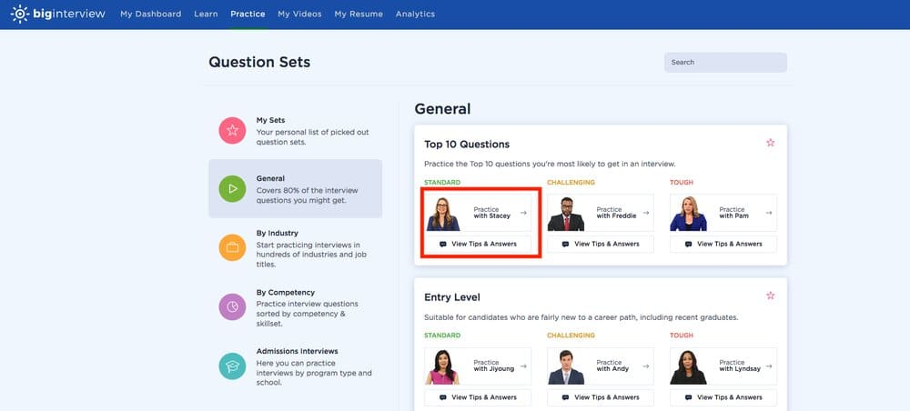910x411 pixels.
Task: Open My Sets star icon
Action: pyautogui.click(x=232, y=131)
